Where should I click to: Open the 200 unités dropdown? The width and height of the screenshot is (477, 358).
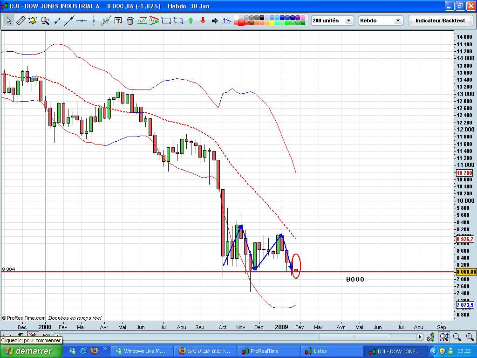coord(332,21)
